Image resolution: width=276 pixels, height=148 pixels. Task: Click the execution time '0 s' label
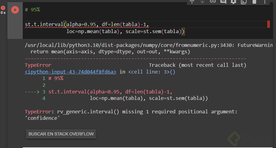tap(3, 13)
